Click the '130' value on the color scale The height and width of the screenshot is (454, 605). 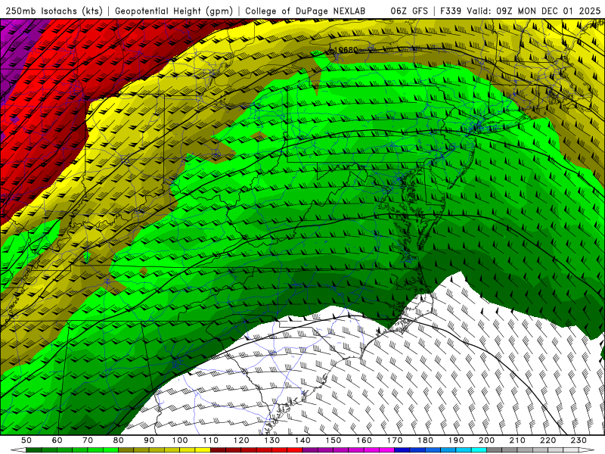click(x=272, y=440)
